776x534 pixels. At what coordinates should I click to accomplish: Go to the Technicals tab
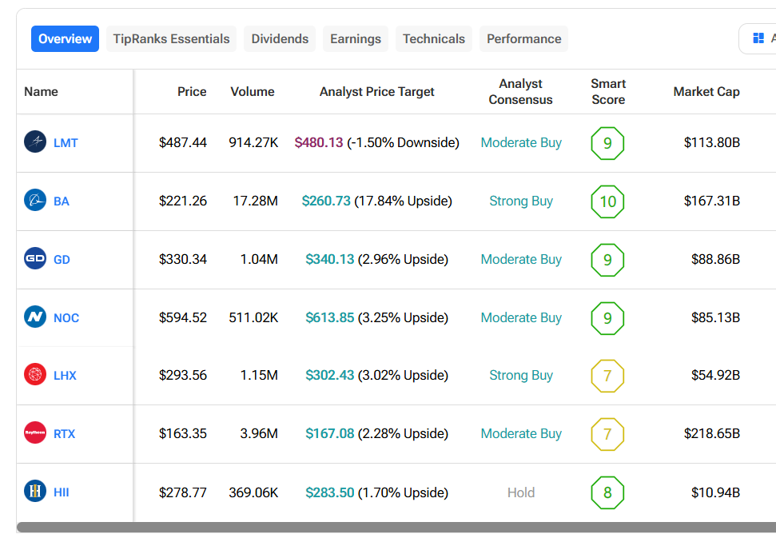[x=433, y=38]
